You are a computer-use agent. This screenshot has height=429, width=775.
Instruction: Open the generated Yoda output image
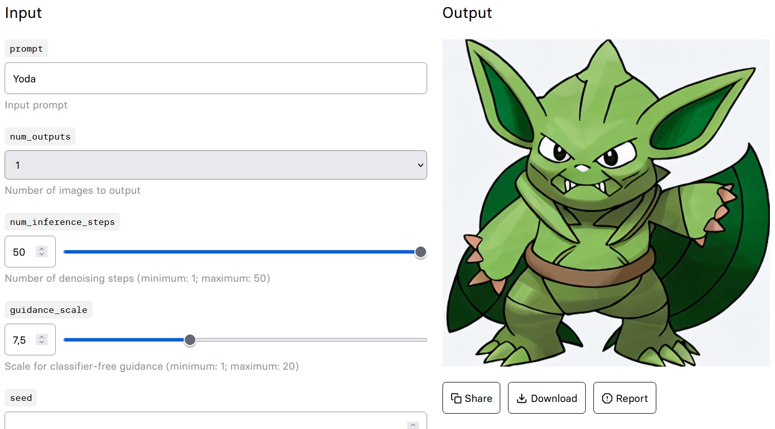coord(606,203)
